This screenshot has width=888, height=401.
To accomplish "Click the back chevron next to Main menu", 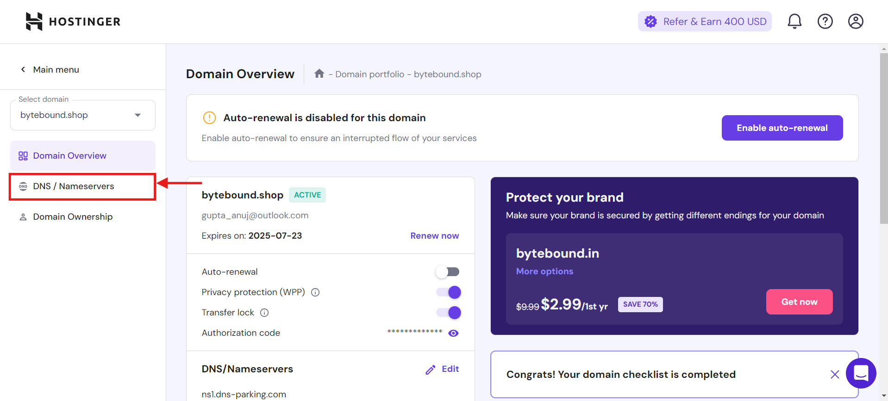I will pyautogui.click(x=23, y=69).
